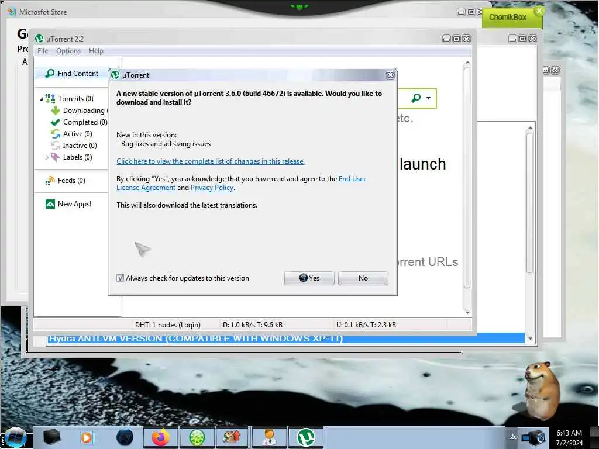Click the µTorrent dialog title icon
599x449 pixels.
pos(115,75)
